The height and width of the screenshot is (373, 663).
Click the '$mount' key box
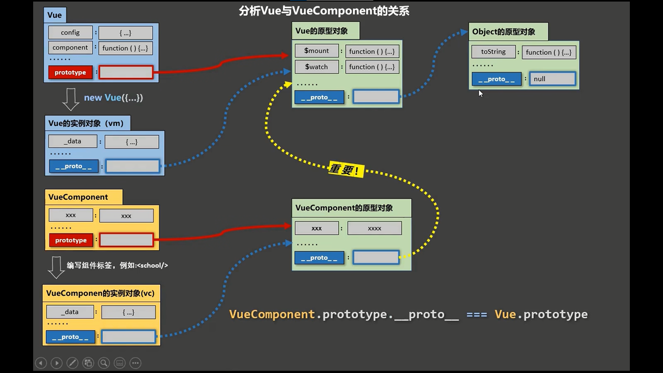tap(317, 51)
